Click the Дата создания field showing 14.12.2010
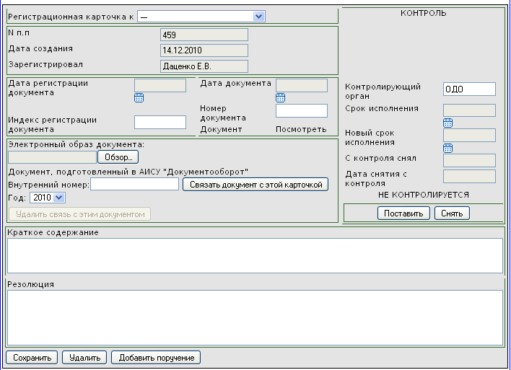511x370 pixels. [204, 50]
